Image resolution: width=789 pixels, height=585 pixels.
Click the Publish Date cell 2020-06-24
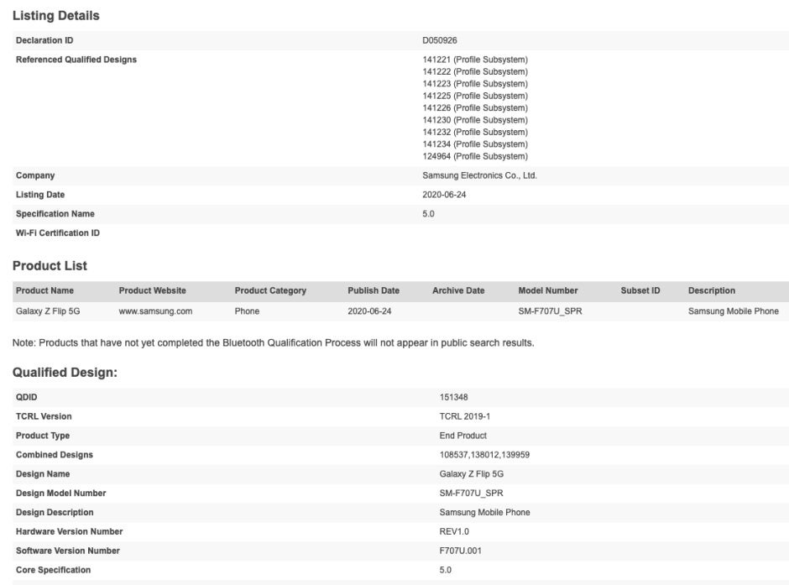pyautogui.click(x=369, y=311)
